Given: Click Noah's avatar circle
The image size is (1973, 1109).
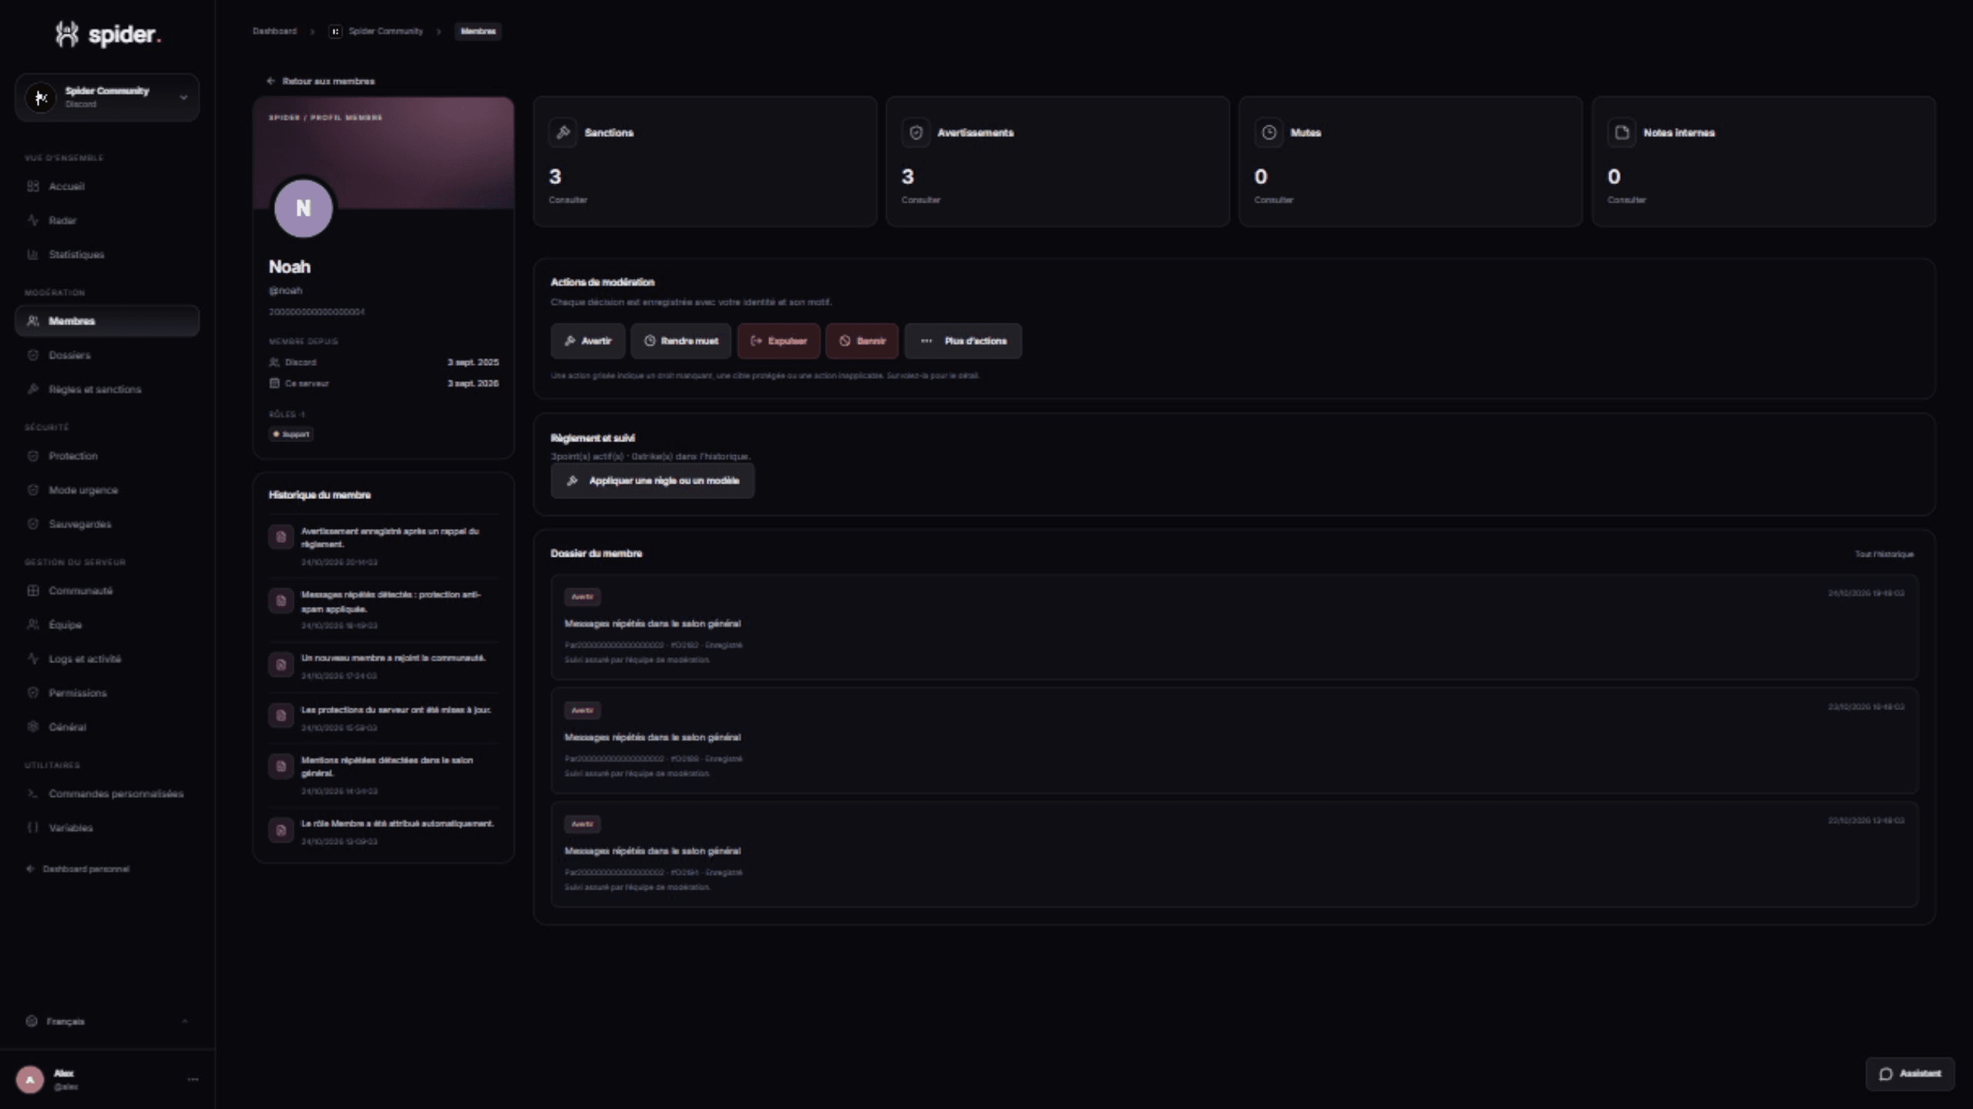Looking at the screenshot, I should [x=303, y=208].
